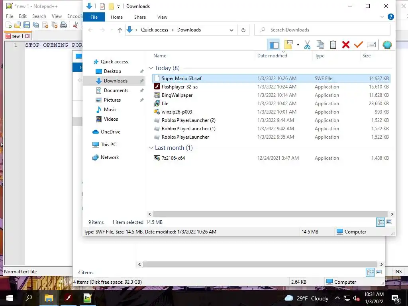
Task: Click the Search Downloads input field
Action: (x=322, y=30)
